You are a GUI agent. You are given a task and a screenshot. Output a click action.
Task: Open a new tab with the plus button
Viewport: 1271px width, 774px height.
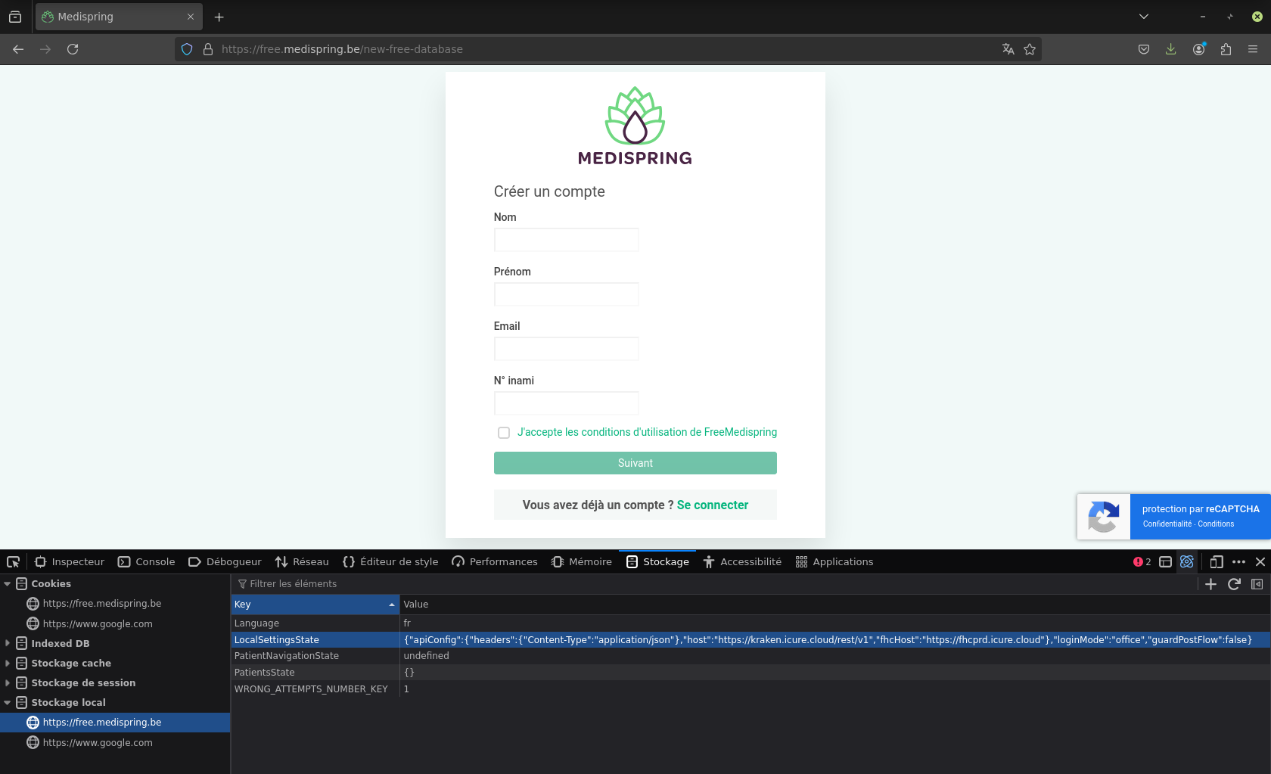(x=219, y=17)
